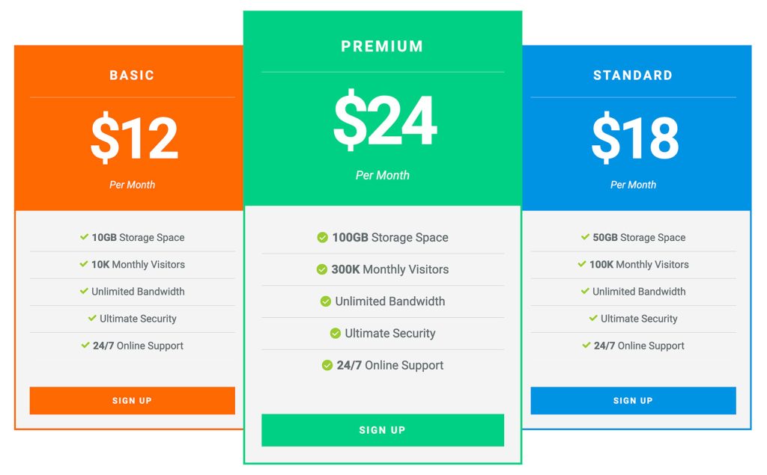Screen dimensions: 767x475
Task: Click circled check beside 100GB Storage Space
Action: (322, 237)
